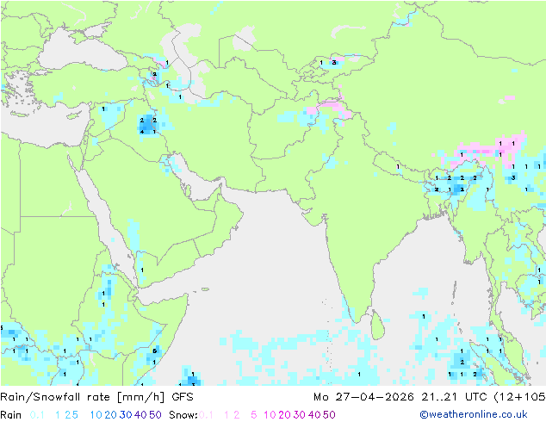
Task: Select the rain legend value 30
Action: click(126, 415)
